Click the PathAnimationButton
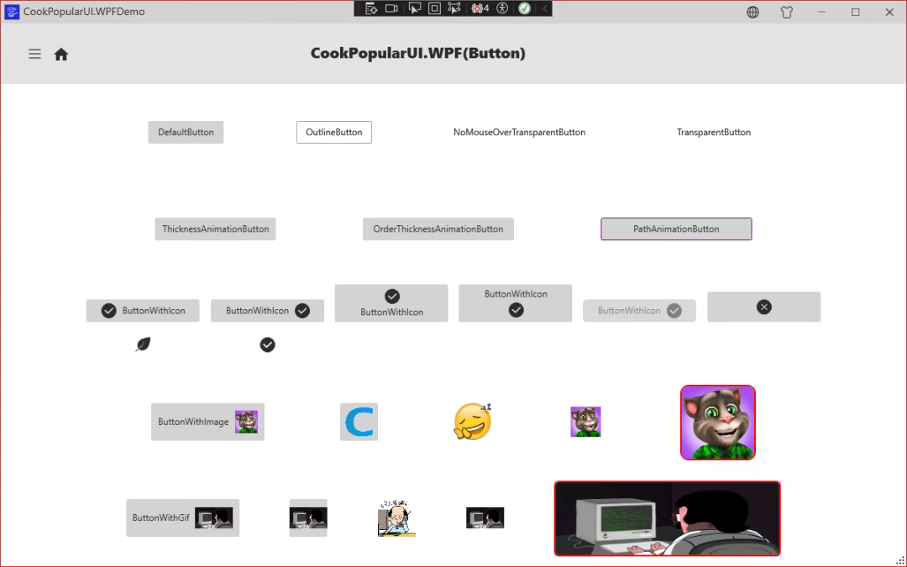 click(676, 229)
